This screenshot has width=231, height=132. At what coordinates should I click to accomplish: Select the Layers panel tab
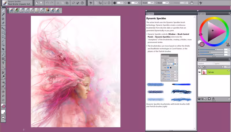pyautogui.click(x=202, y=60)
